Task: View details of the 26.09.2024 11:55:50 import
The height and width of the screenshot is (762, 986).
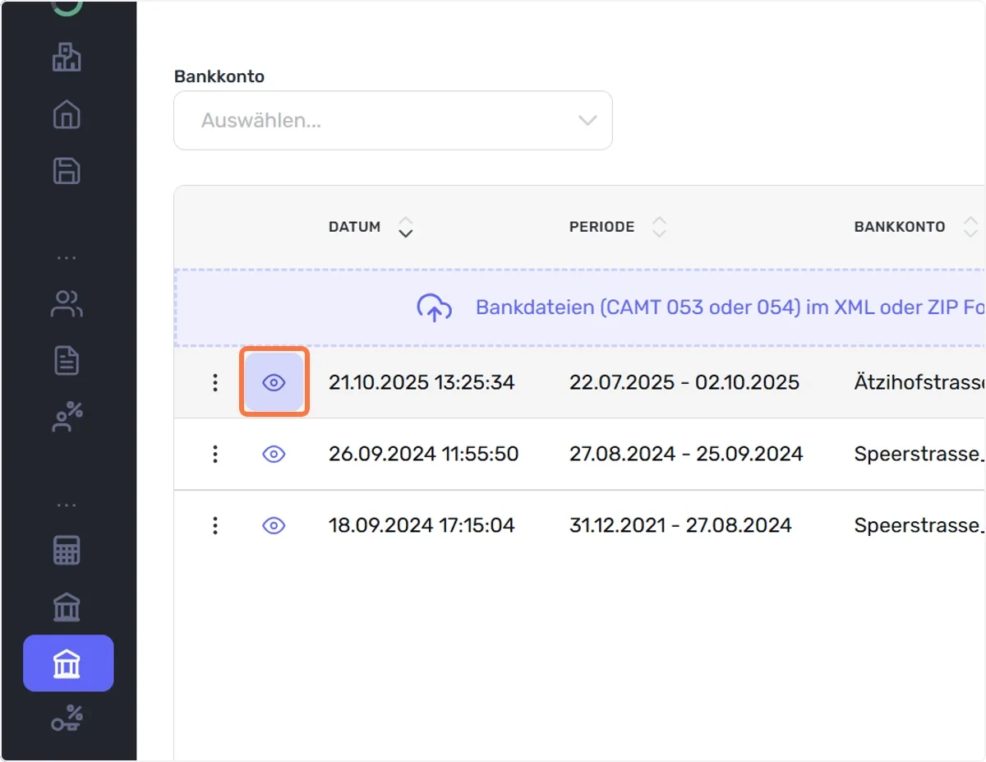Action: [274, 454]
